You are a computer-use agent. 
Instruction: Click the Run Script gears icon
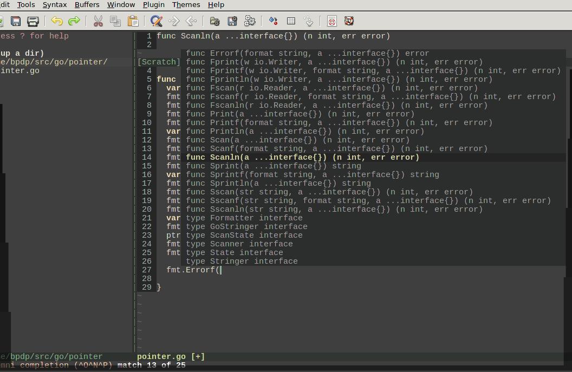coord(250,21)
